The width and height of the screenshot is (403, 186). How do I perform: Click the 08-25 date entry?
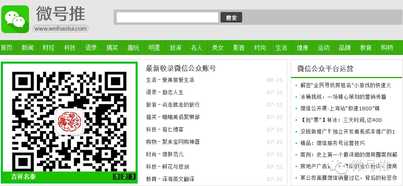click(274, 80)
